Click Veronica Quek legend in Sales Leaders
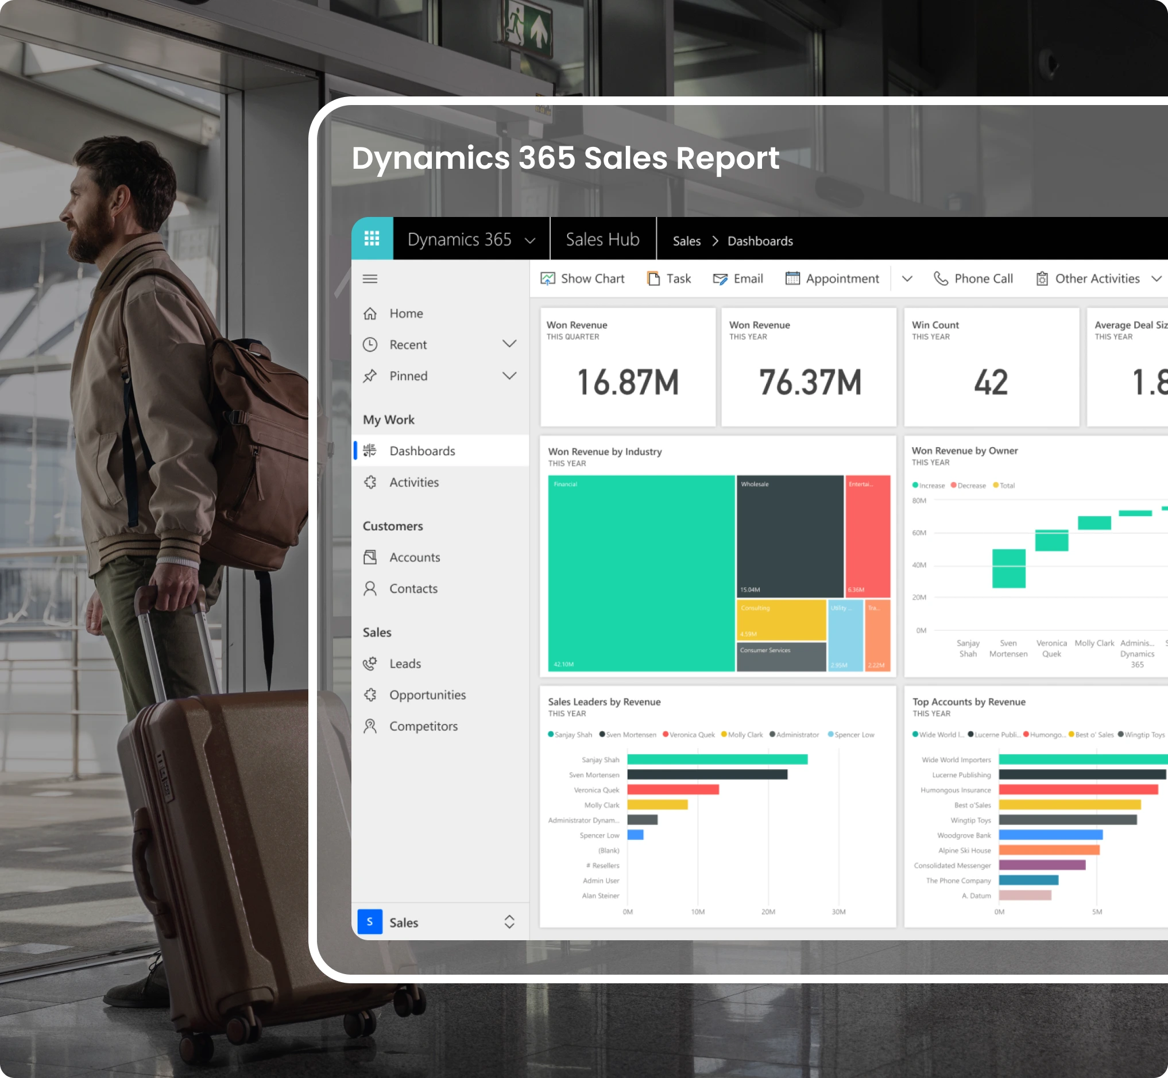 point(689,735)
